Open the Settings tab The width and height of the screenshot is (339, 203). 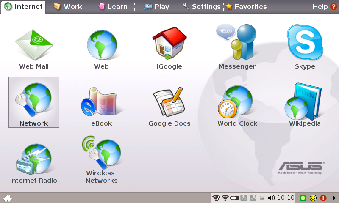point(202,7)
